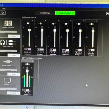The width and height of the screenshot is (109, 109).
Task: Remove the Analogue 5 channel with X
Action: point(84,21)
